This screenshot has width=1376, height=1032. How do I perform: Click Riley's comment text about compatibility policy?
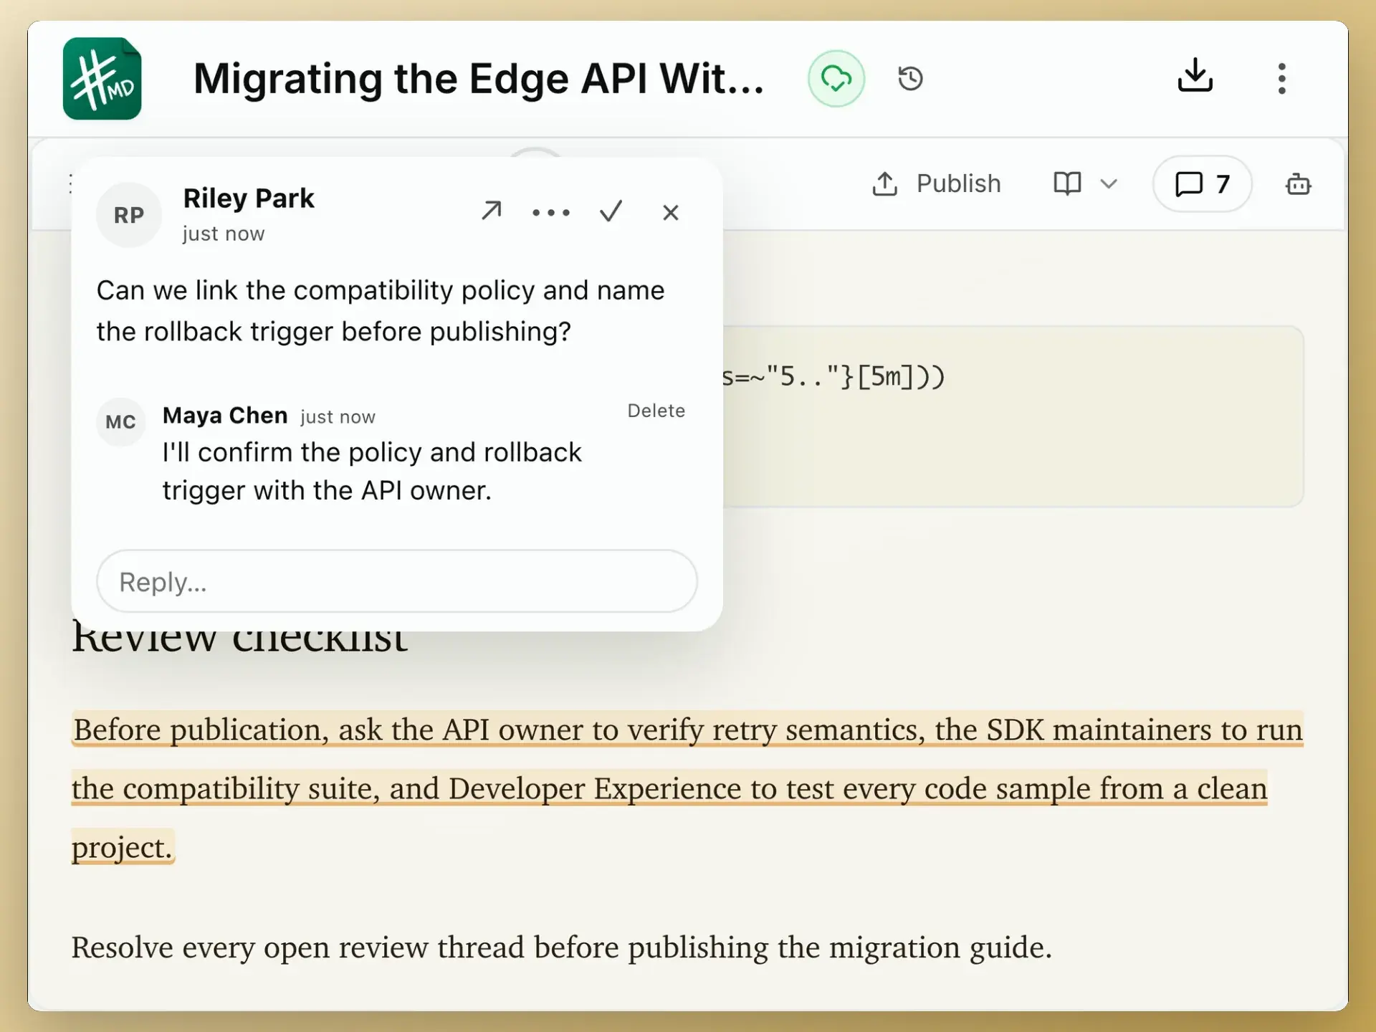point(381,311)
